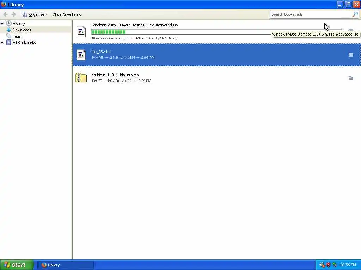Image resolution: width=361 pixels, height=270 pixels.
Task: Click the Back arrow in Library toolbar
Action: 5,14
